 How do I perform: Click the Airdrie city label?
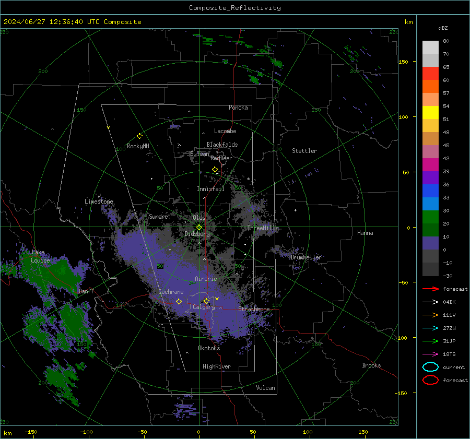coord(206,279)
